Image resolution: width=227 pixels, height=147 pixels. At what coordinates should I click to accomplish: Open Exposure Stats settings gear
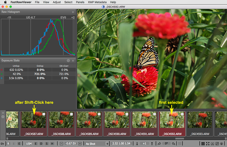pyautogui.click(x=68, y=60)
